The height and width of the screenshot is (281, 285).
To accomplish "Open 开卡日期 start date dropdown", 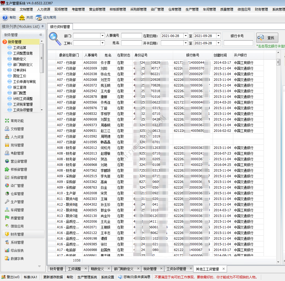I will pos(186,43).
